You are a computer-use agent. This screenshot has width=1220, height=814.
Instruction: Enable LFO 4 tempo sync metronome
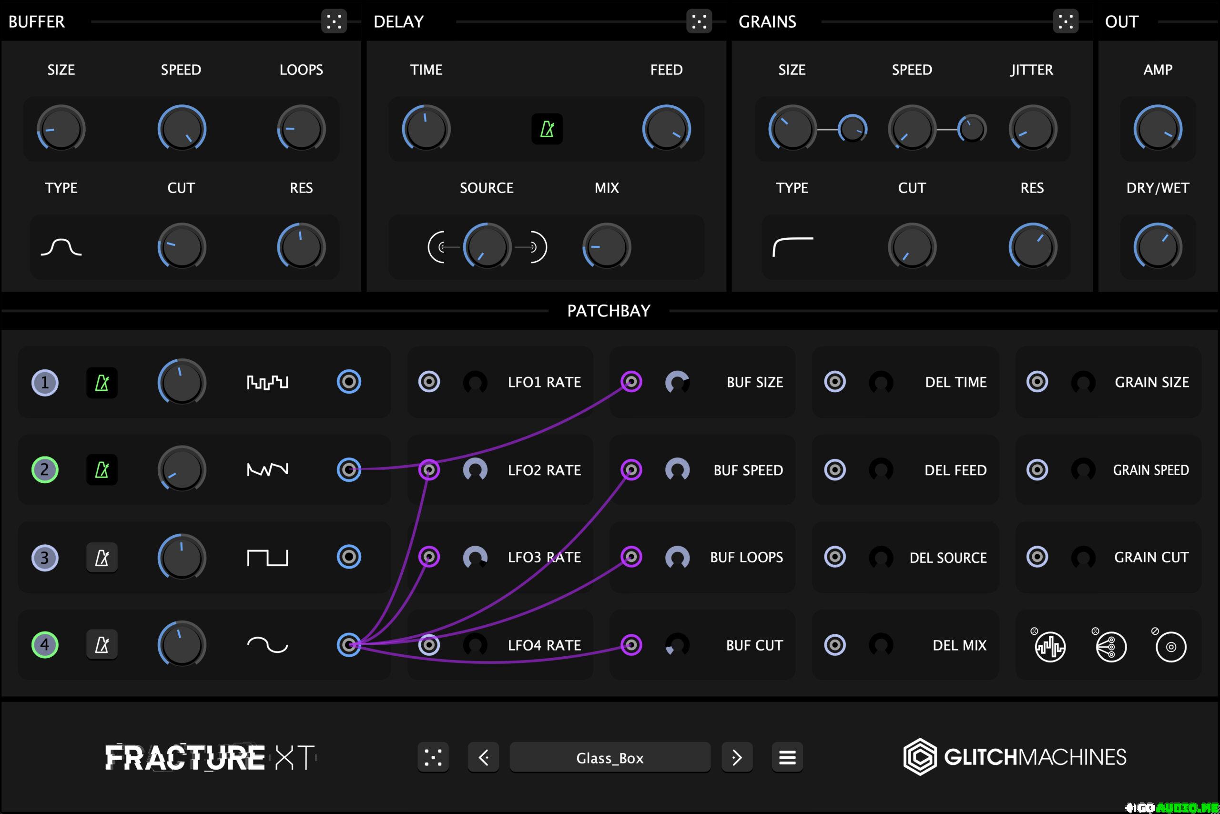pos(102,645)
